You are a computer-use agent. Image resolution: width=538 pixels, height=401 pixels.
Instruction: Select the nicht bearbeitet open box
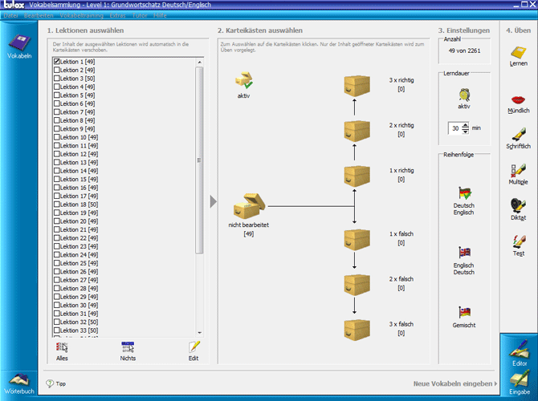coord(249,205)
